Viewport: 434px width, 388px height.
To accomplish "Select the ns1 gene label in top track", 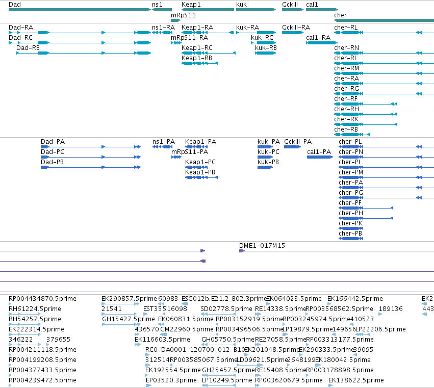I will pyautogui.click(x=157, y=5).
